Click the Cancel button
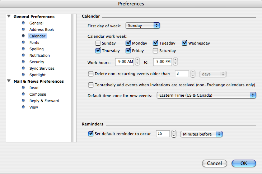Image resolution: width=262 pixels, height=174 pixels. click(x=215, y=164)
